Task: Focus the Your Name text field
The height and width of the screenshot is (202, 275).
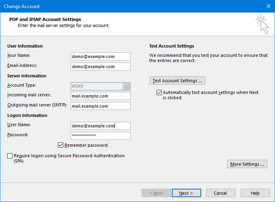Action: click(100, 56)
